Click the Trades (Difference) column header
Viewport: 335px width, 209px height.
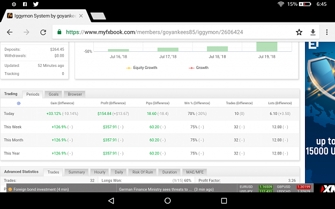click(x=239, y=103)
